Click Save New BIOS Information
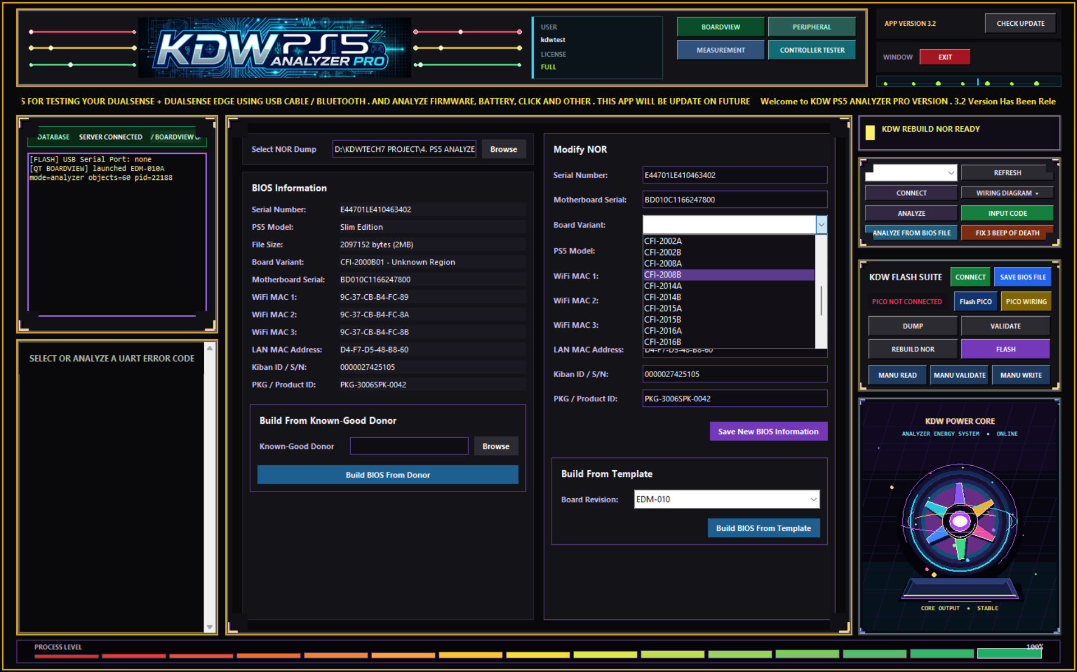 click(768, 432)
